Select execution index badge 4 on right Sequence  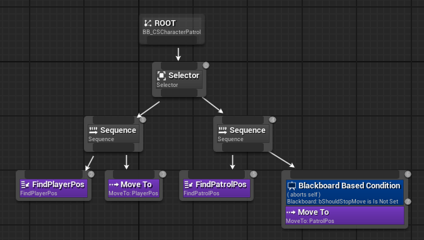click(x=273, y=120)
